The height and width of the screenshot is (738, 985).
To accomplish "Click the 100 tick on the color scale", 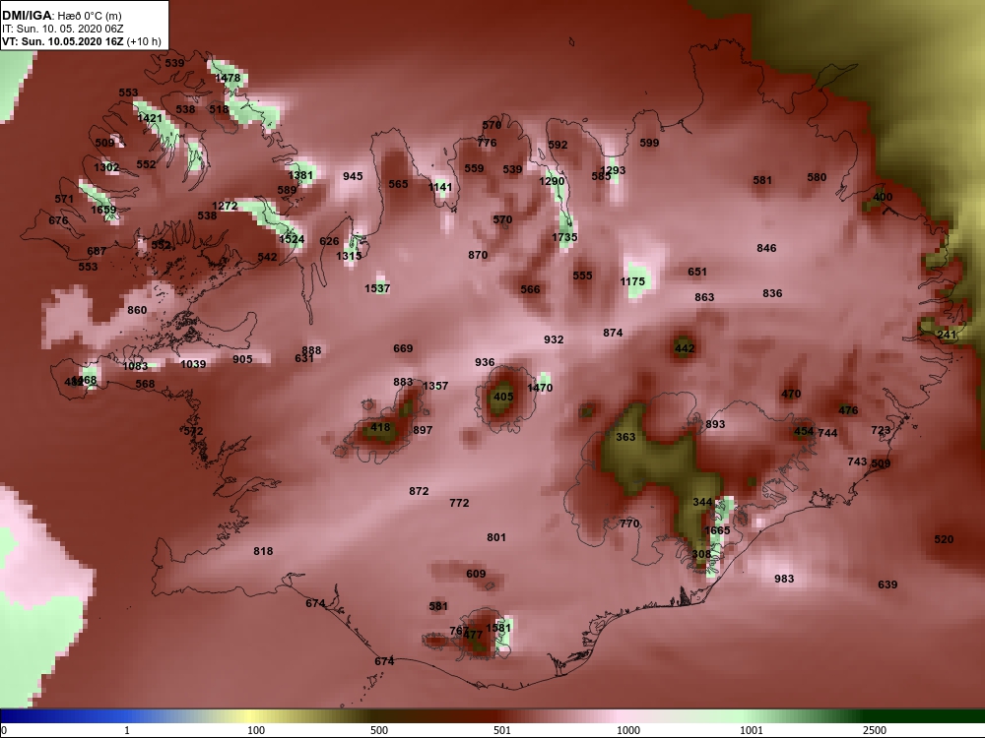I will (256, 730).
